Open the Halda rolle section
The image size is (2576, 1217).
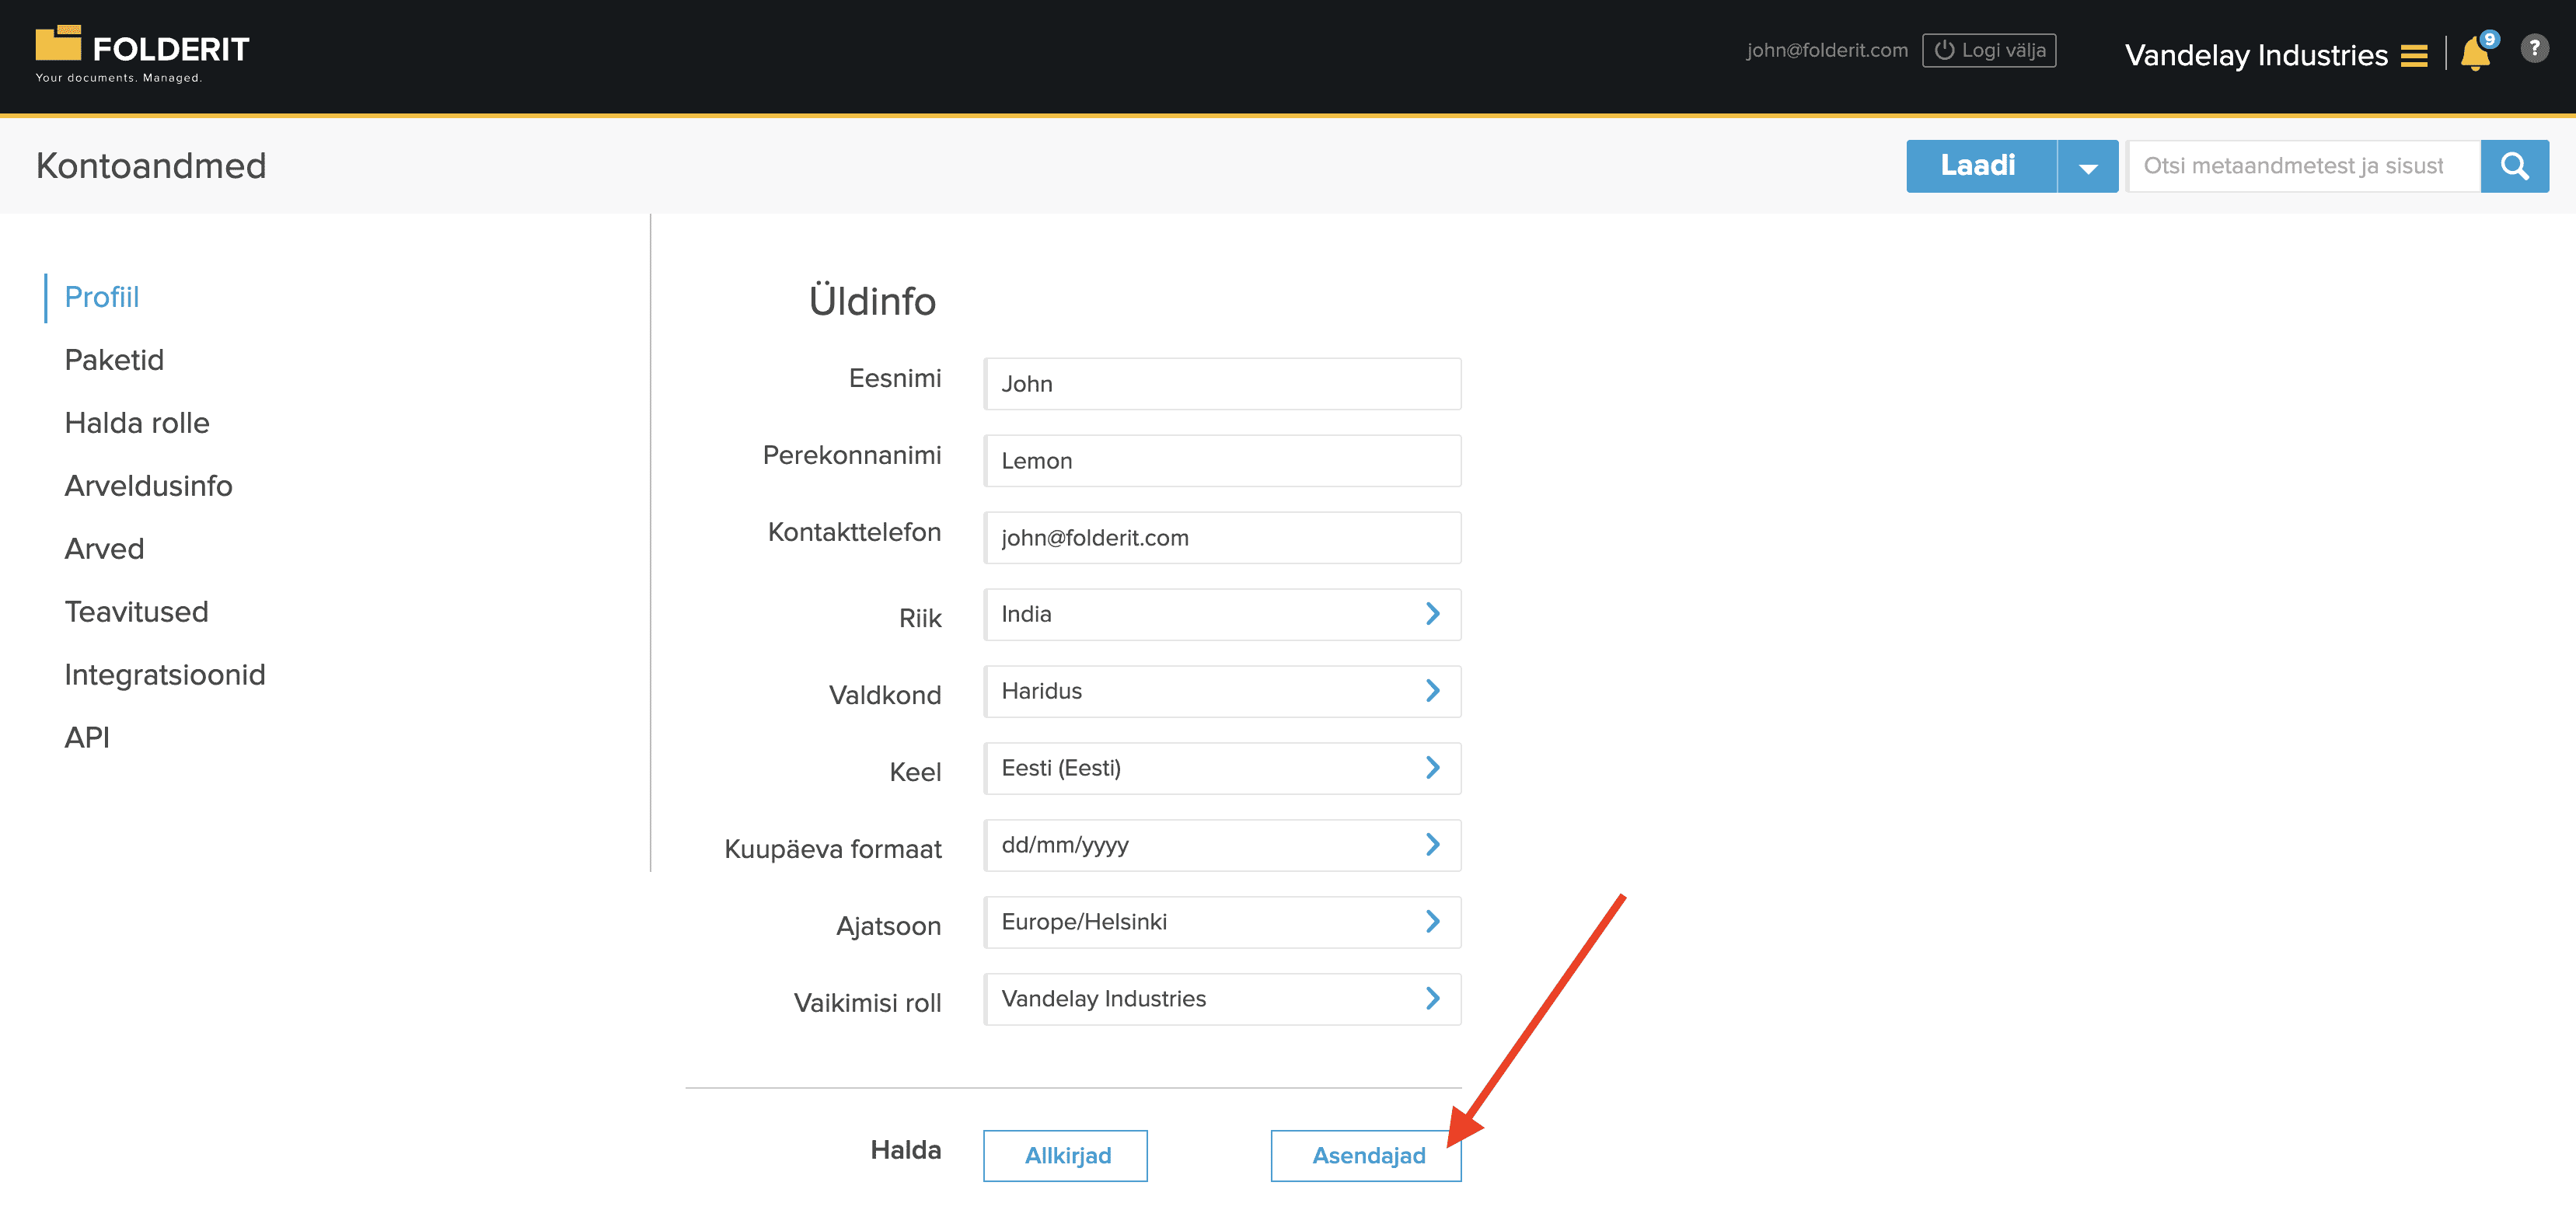click(137, 423)
